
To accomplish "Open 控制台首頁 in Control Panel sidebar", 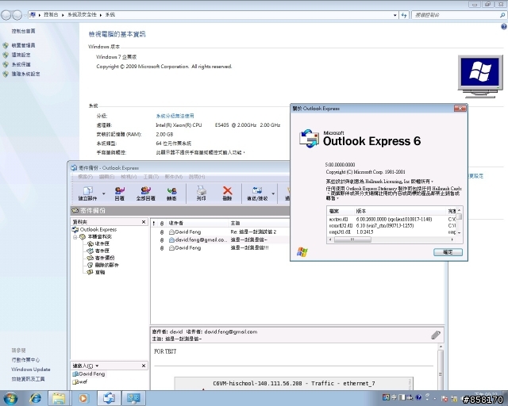I will point(23,31).
